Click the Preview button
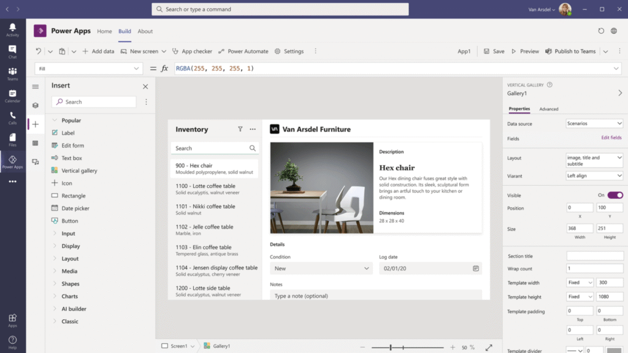Screen dimensions: 628x353 [525, 51]
